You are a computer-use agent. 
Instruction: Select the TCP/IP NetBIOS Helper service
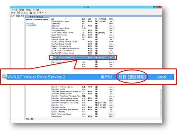(83, 21)
